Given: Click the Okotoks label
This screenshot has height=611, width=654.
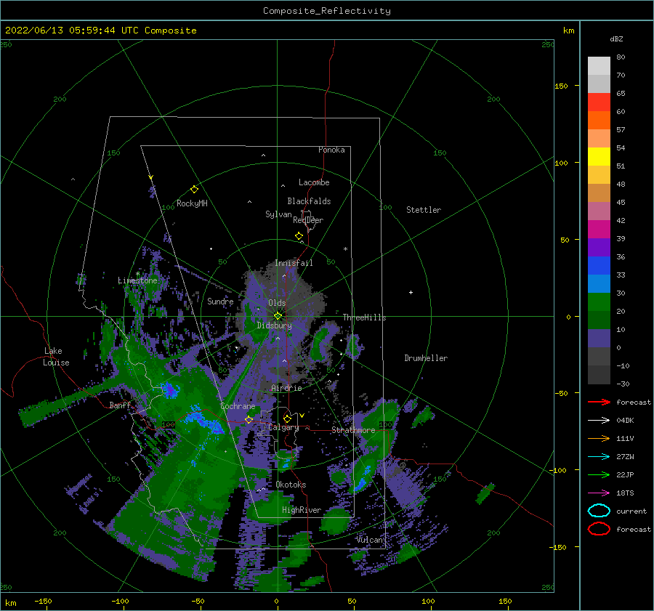Looking at the screenshot, I should (291, 485).
